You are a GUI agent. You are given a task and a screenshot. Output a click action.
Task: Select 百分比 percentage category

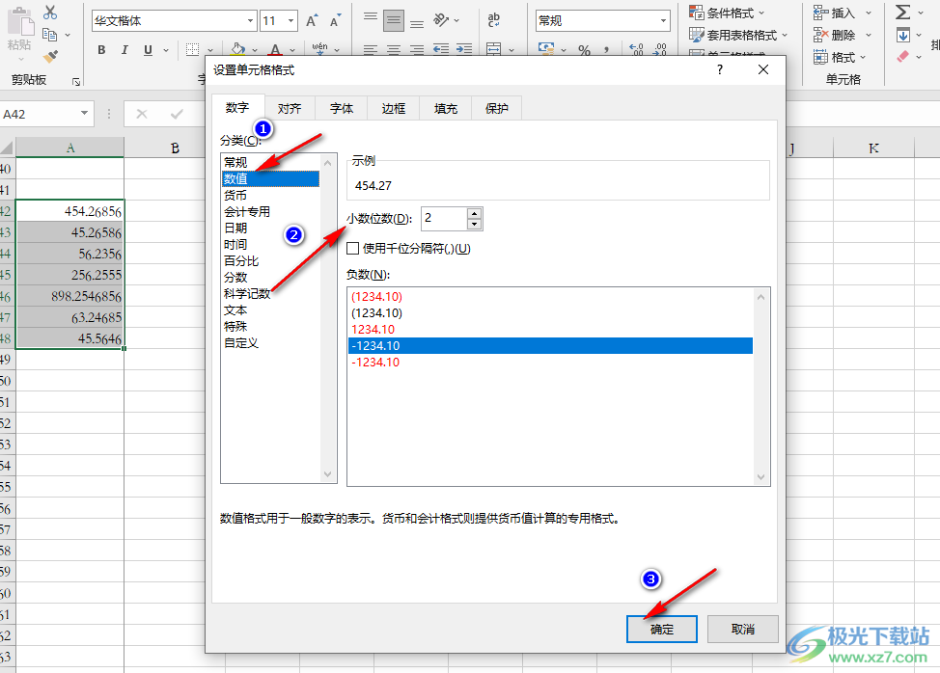tap(270, 261)
